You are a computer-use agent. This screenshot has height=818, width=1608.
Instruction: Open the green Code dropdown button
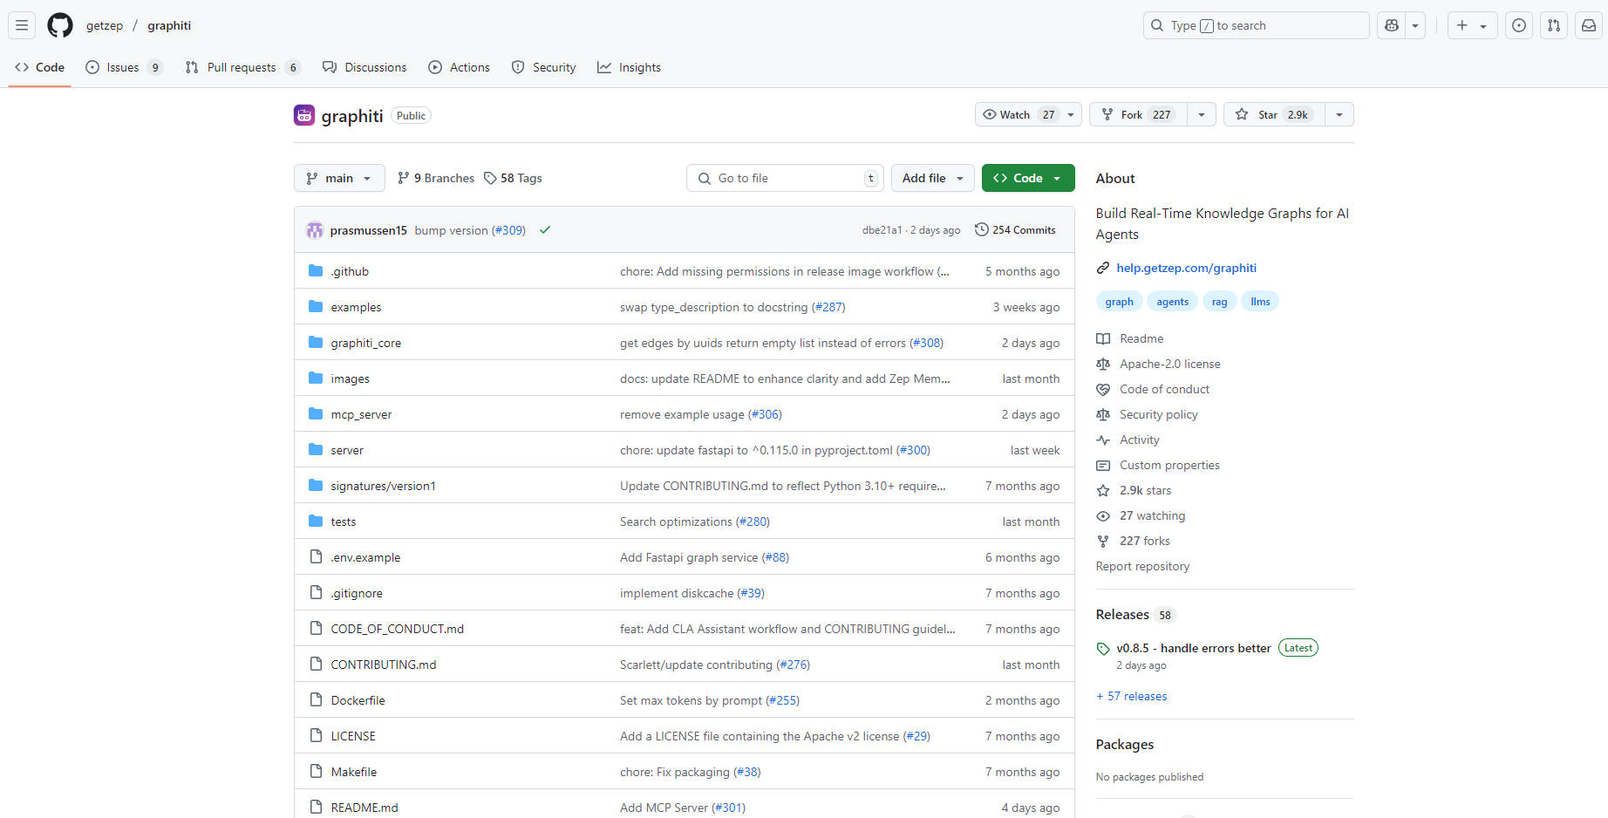1028,178
